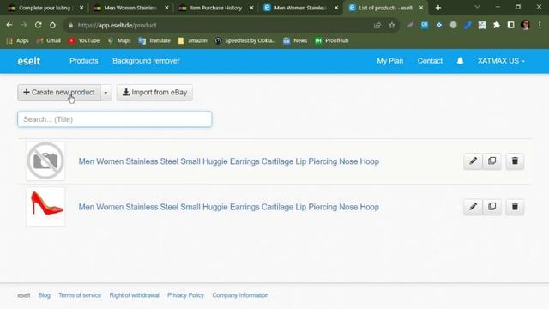The height and width of the screenshot is (309, 549).
Task: Open the Contact page
Action: 430,61
